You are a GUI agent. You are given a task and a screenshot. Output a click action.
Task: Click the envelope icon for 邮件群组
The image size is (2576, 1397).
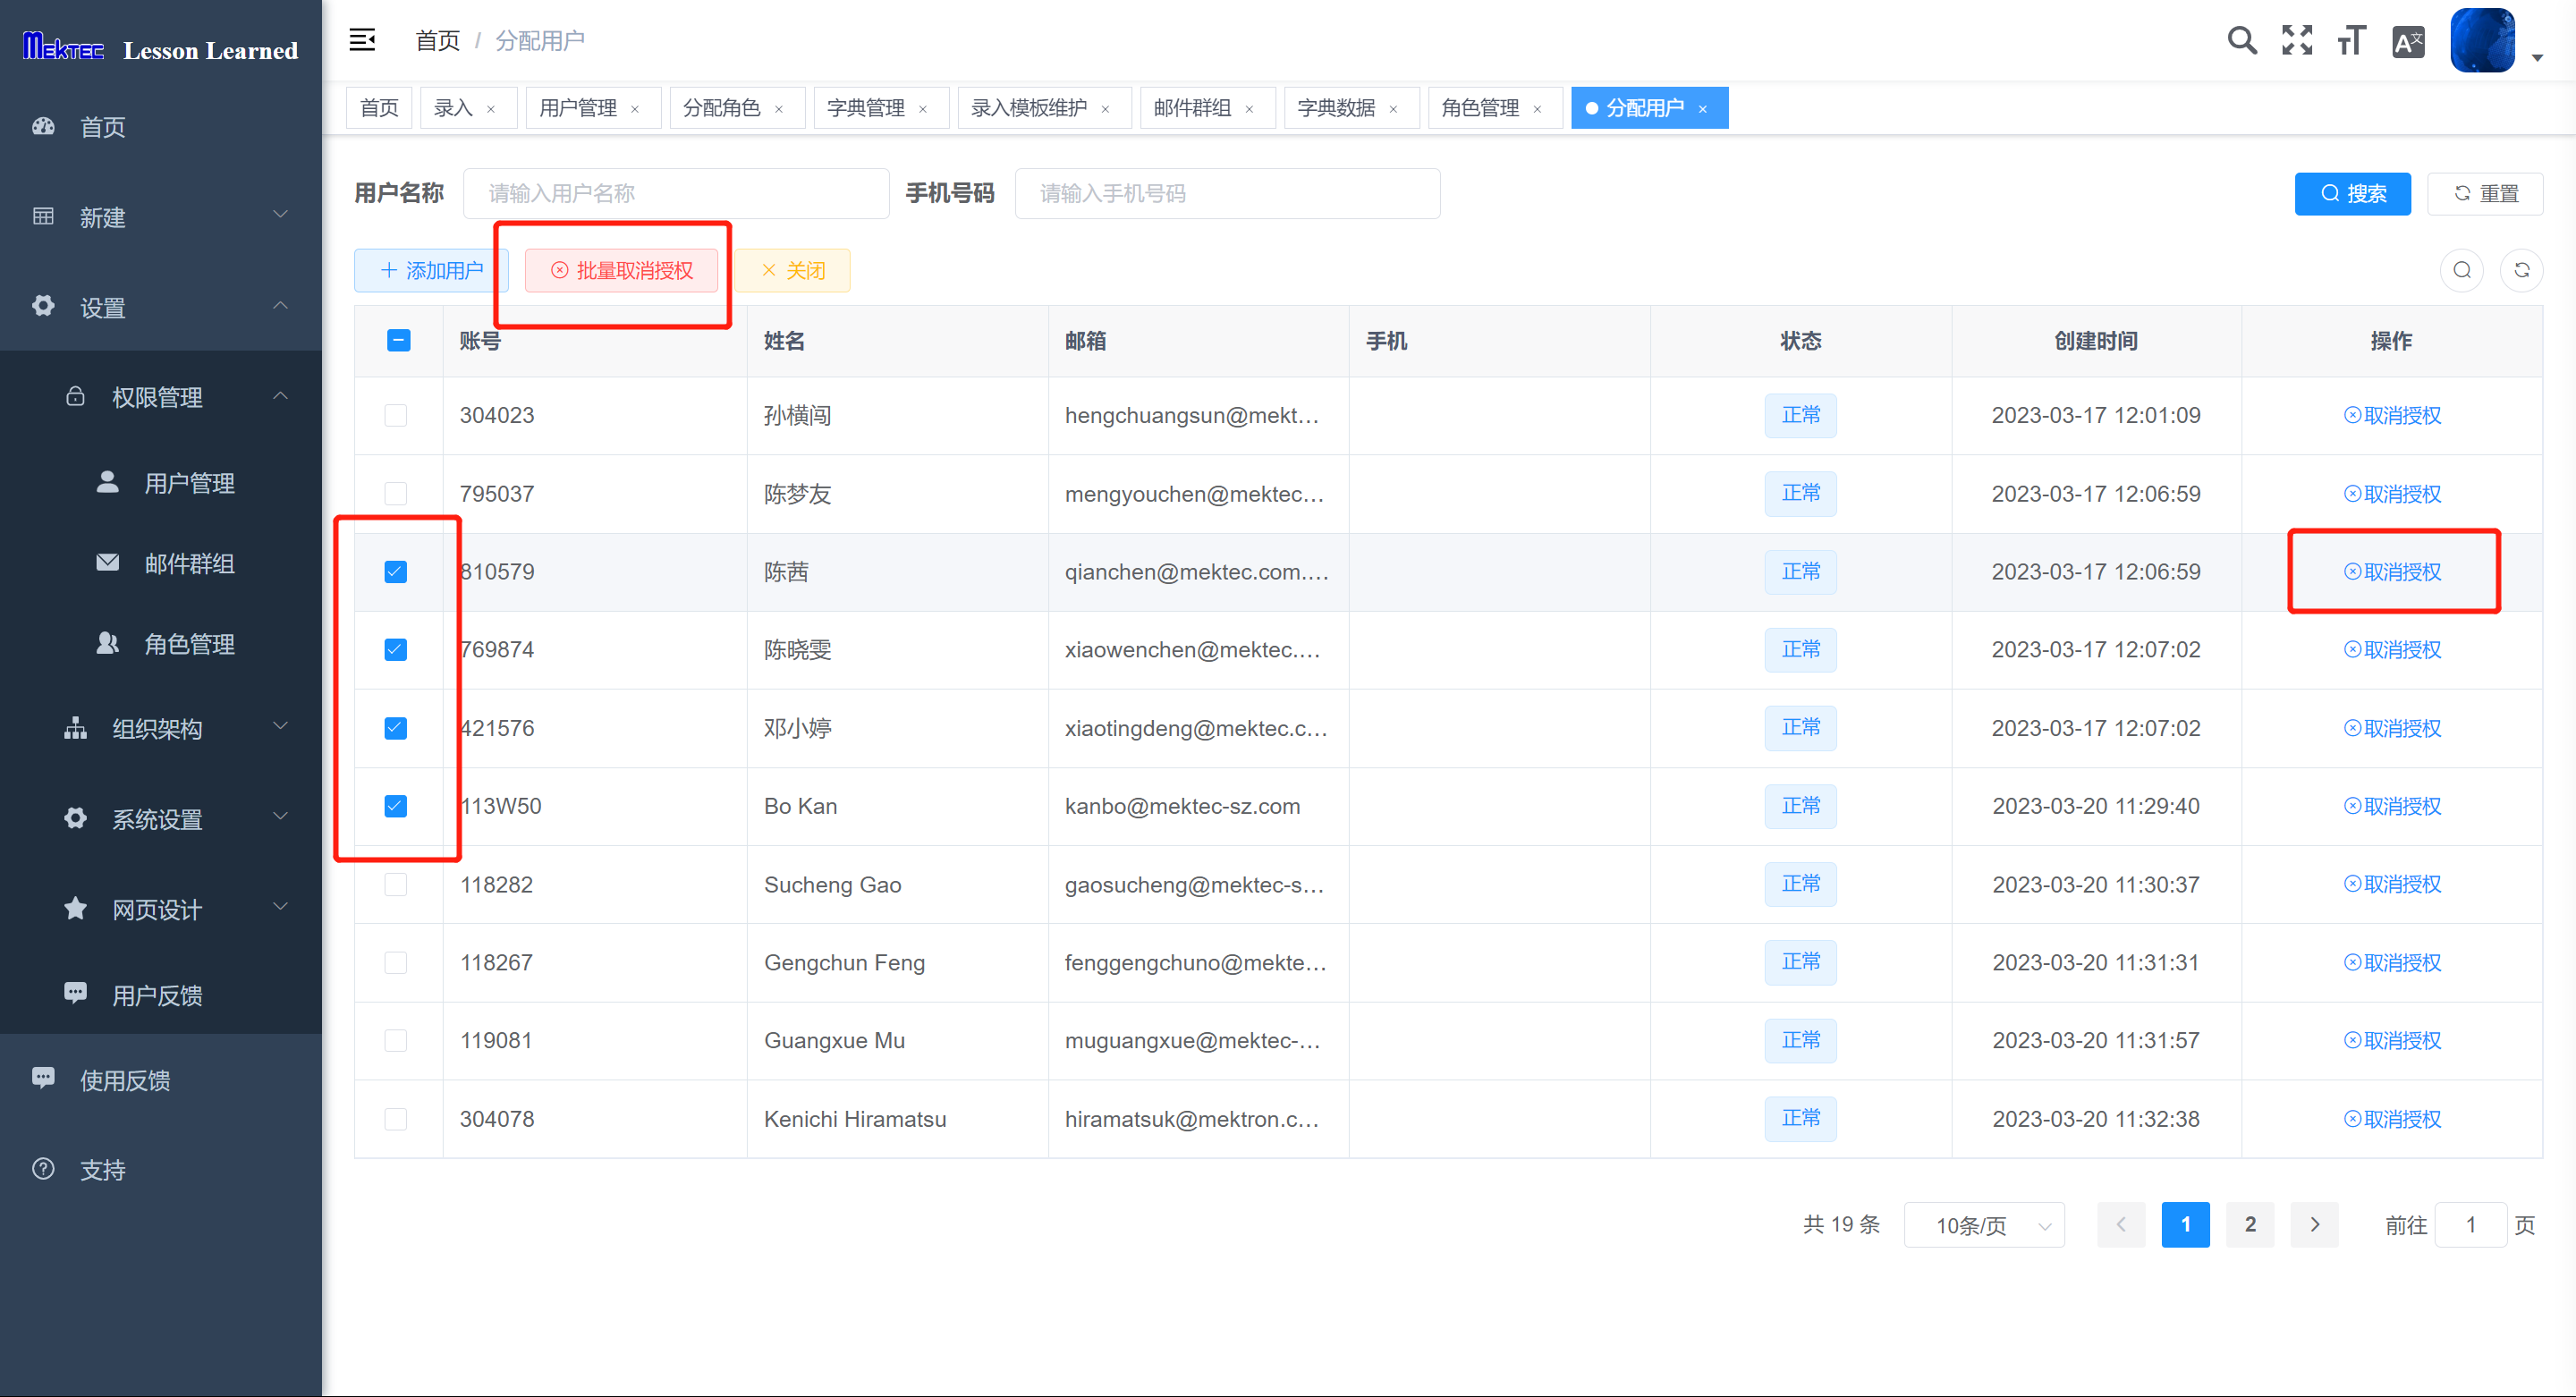tap(108, 563)
